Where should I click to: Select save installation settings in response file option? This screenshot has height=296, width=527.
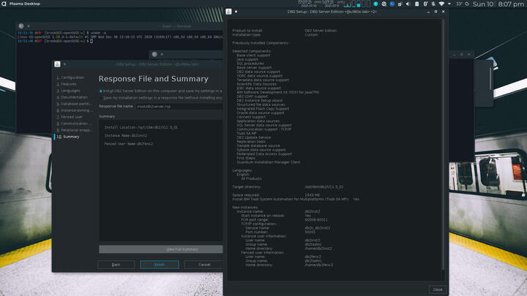tap(161, 98)
